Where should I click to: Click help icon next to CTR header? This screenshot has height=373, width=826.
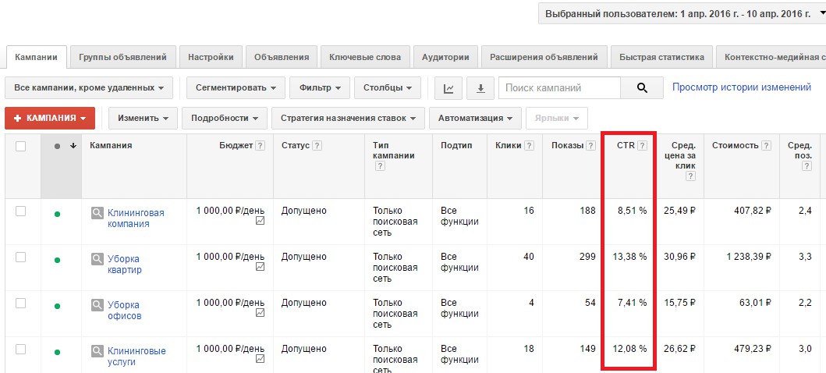(x=642, y=146)
